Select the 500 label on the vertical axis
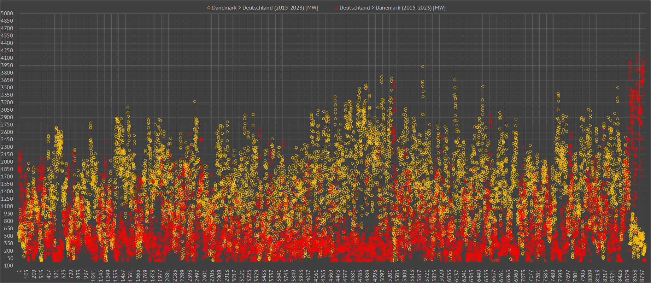This screenshot has width=651, height=283. (7, 236)
